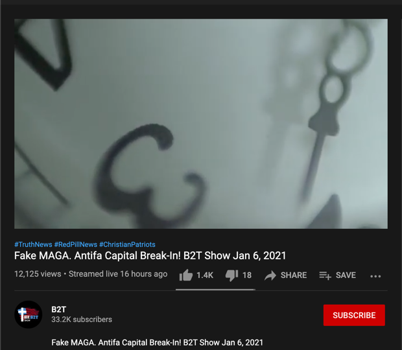The height and width of the screenshot is (350, 402).
Task: Click the description text under channel name
Action: click(x=157, y=343)
